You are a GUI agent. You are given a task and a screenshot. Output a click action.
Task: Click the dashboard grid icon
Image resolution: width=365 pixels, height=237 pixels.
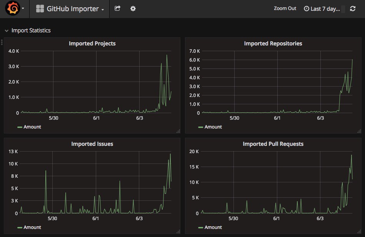(40, 8)
